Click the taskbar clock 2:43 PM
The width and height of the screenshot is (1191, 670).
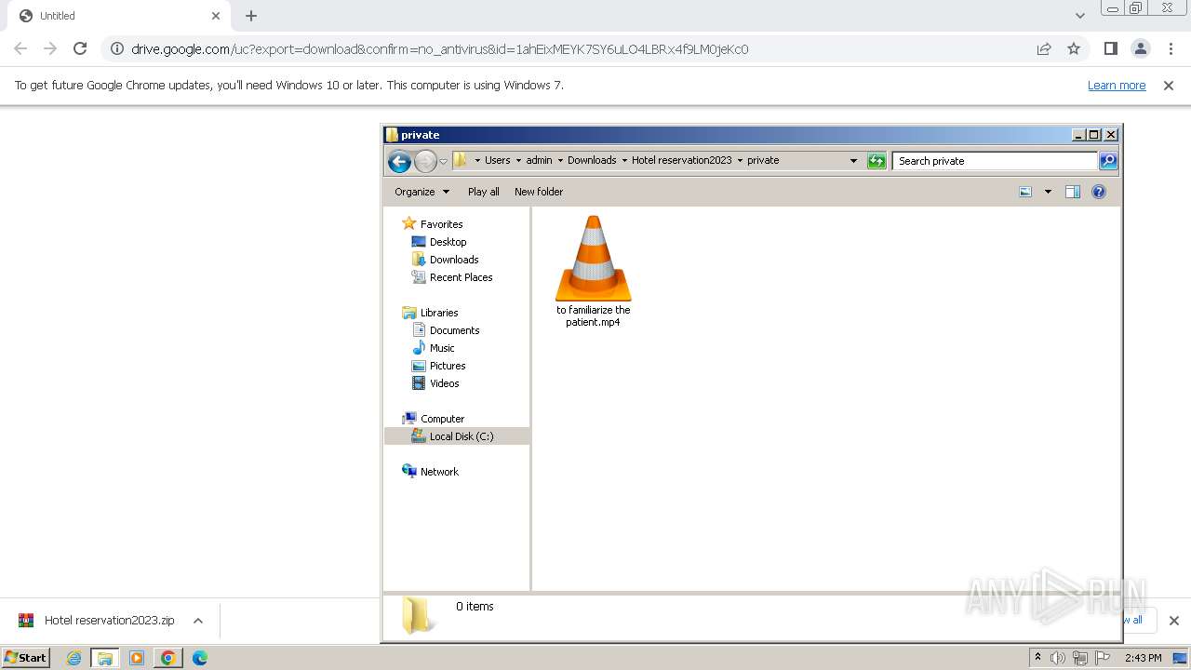pos(1143,658)
